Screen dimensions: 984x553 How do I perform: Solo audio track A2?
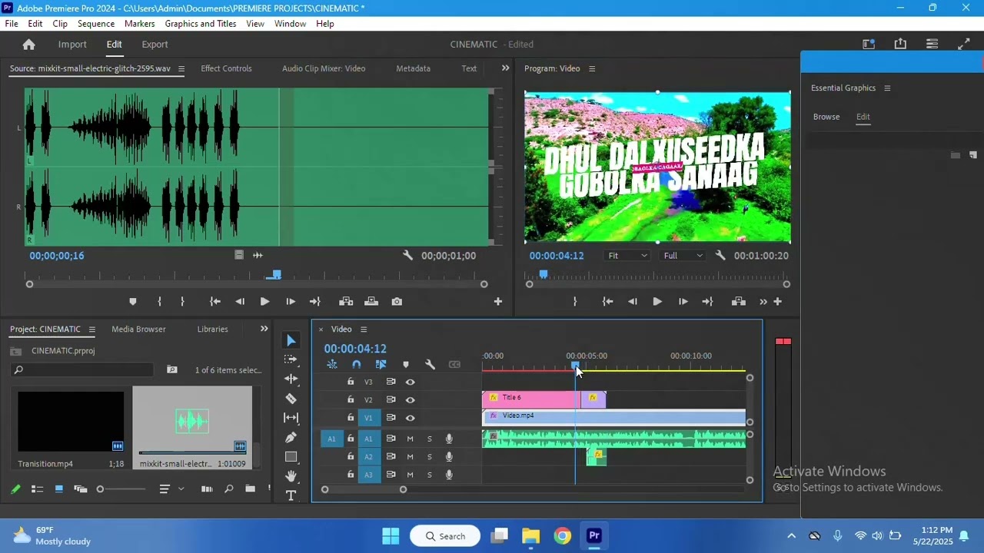click(x=430, y=457)
